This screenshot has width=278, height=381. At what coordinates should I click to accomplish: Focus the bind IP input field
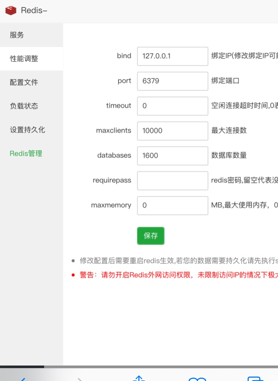pyautogui.click(x=172, y=56)
